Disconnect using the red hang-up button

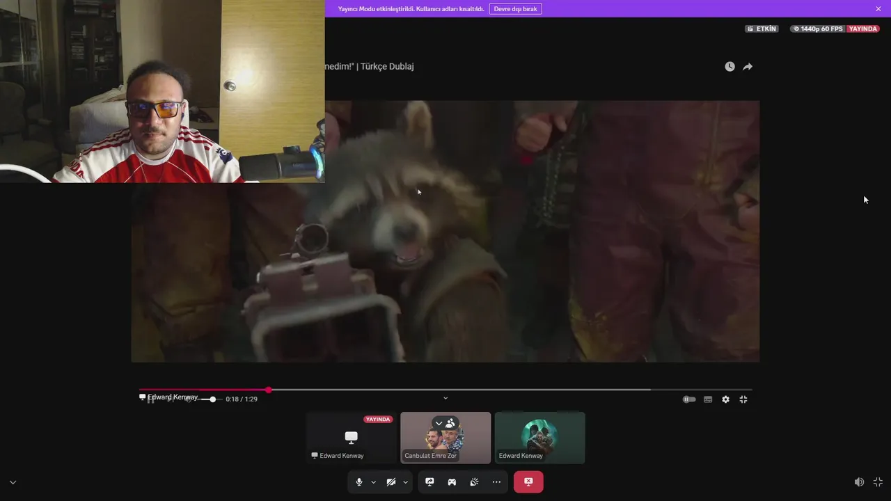pos(528,482)
